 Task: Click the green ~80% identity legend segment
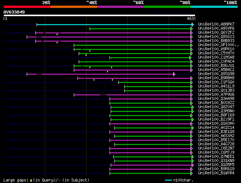pos(167,7)
